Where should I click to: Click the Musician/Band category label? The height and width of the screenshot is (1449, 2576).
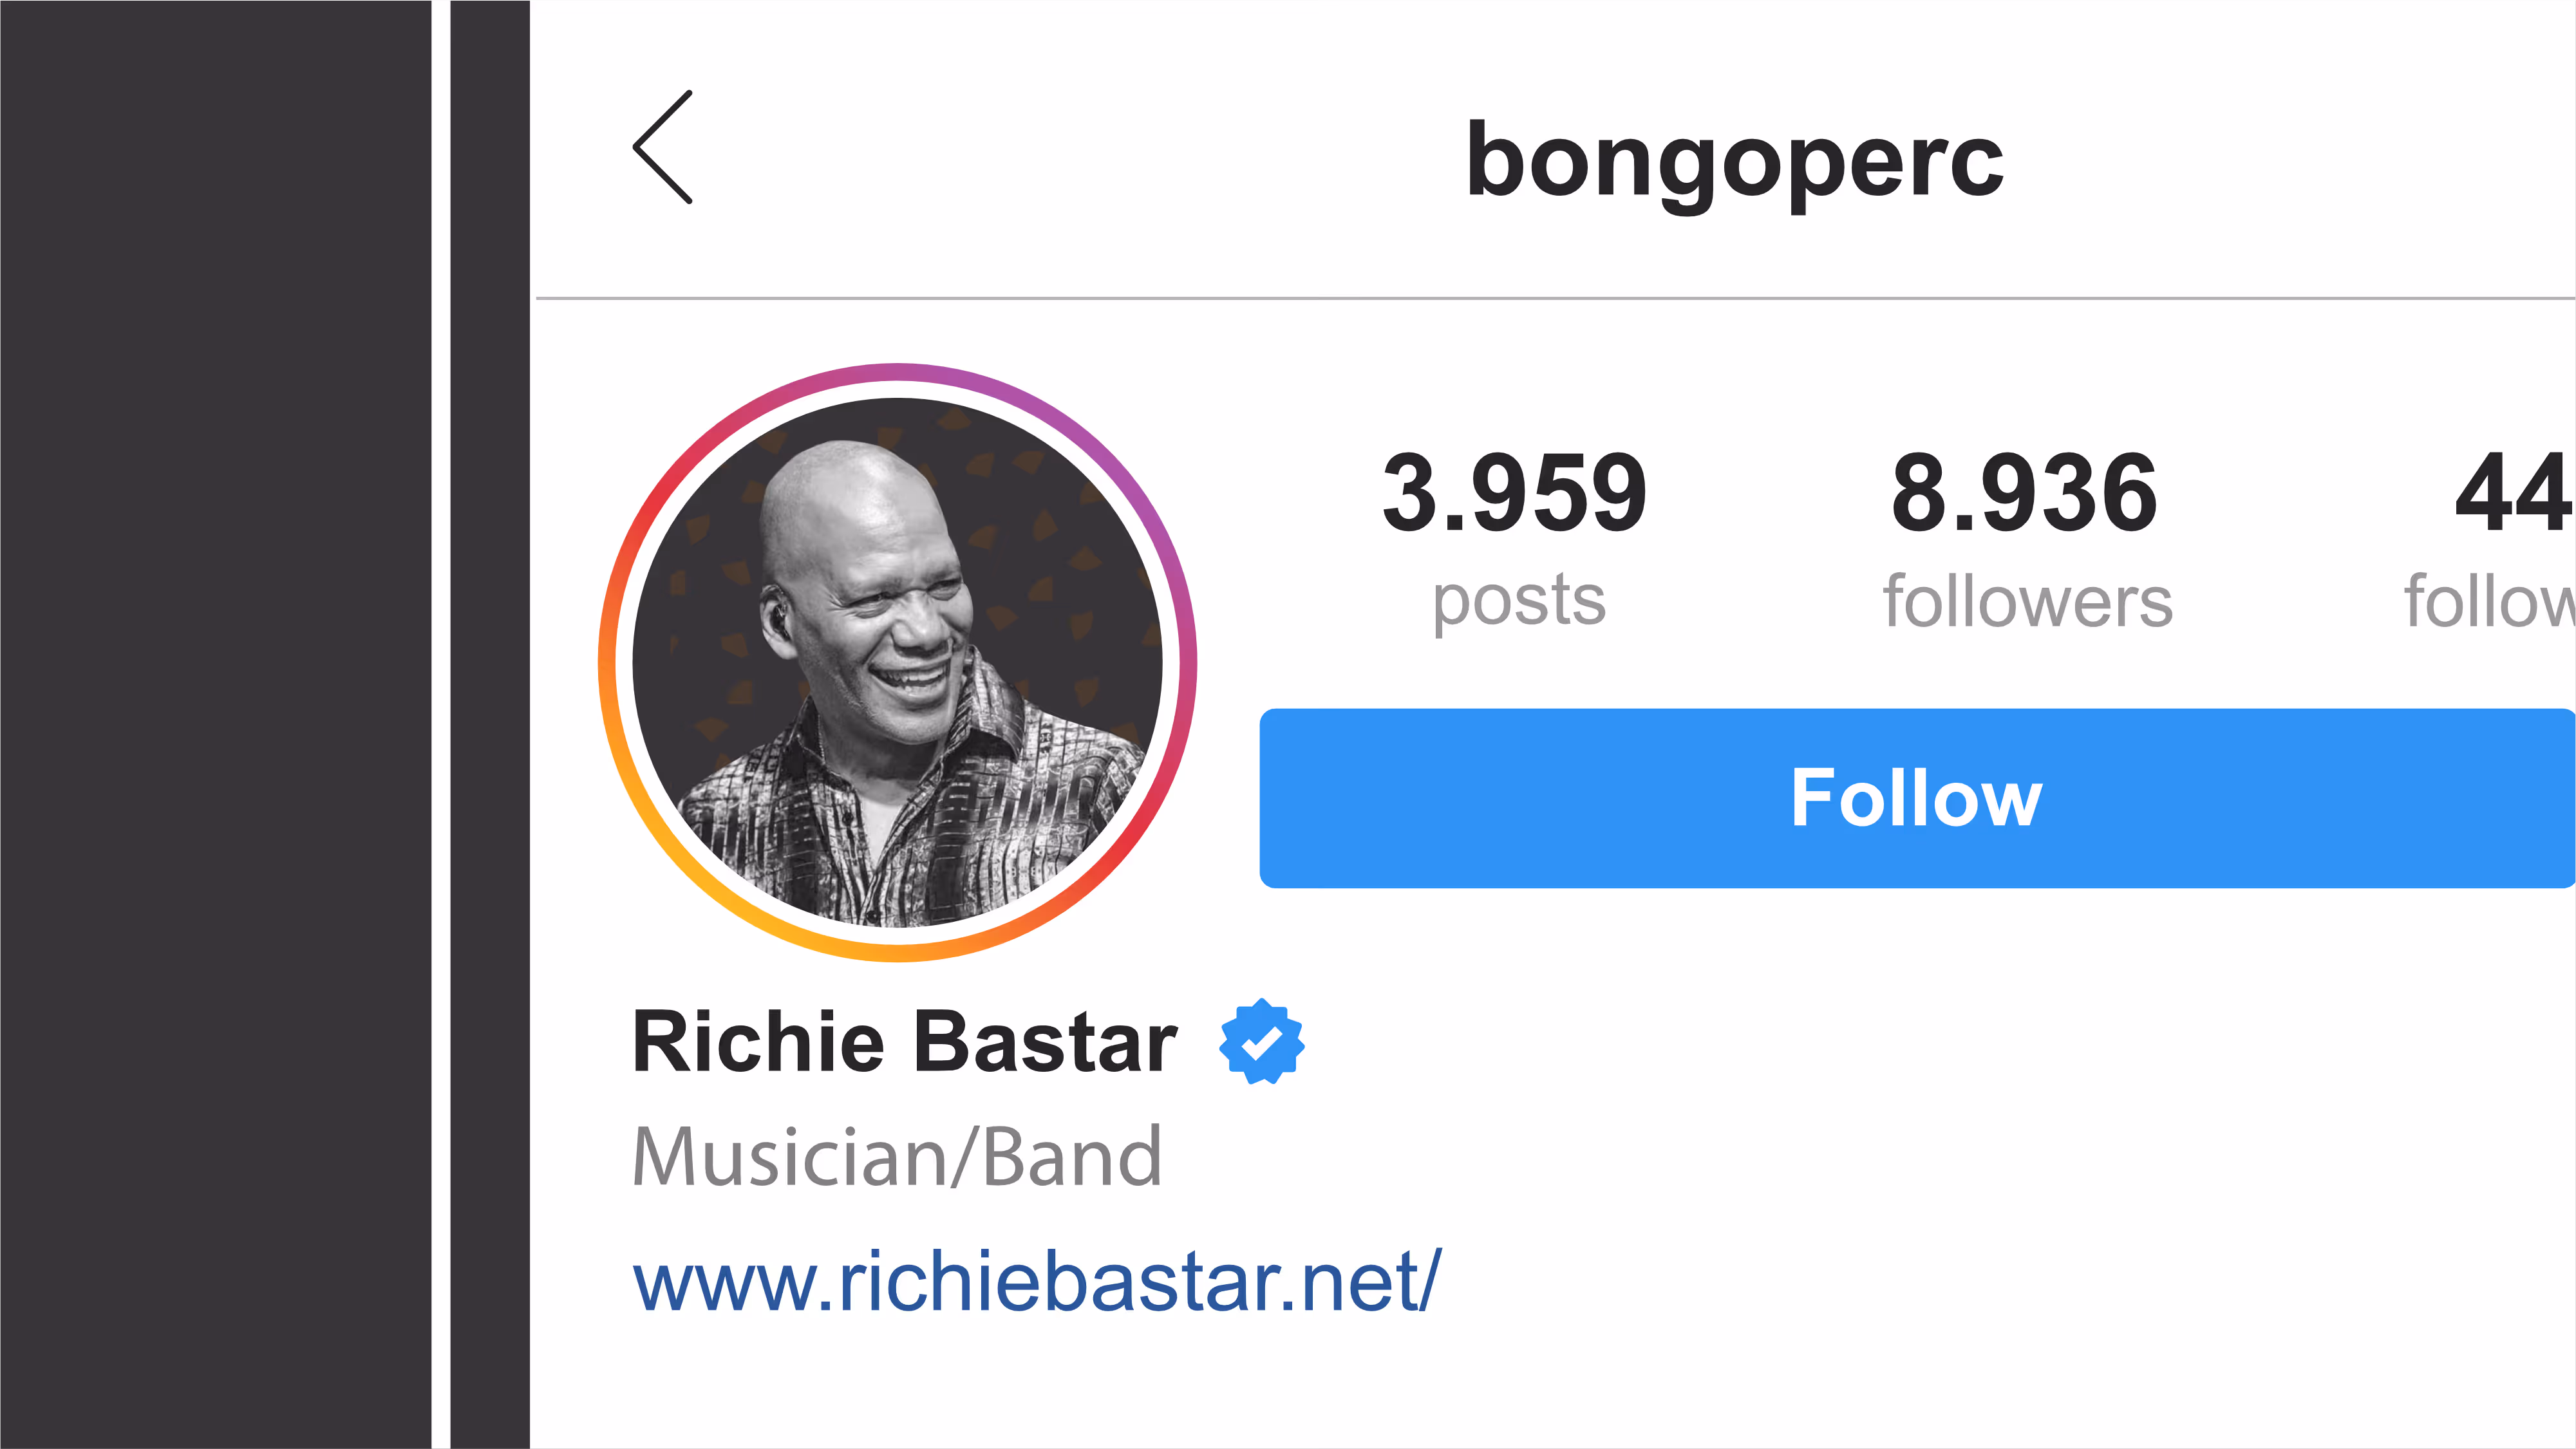pos(897,1157)
